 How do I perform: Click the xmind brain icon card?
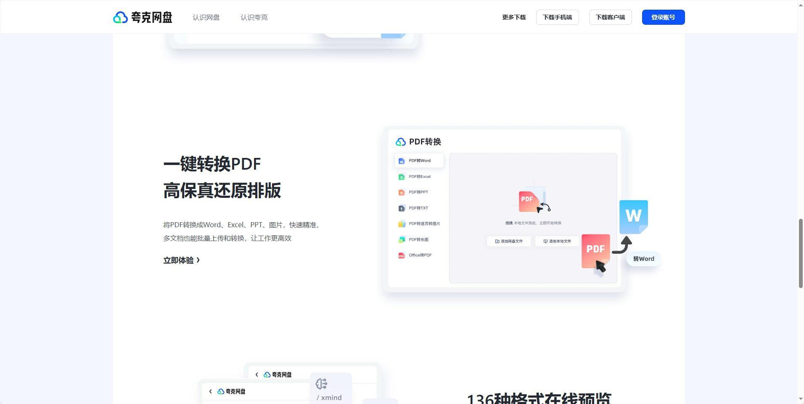pos(321,383)
